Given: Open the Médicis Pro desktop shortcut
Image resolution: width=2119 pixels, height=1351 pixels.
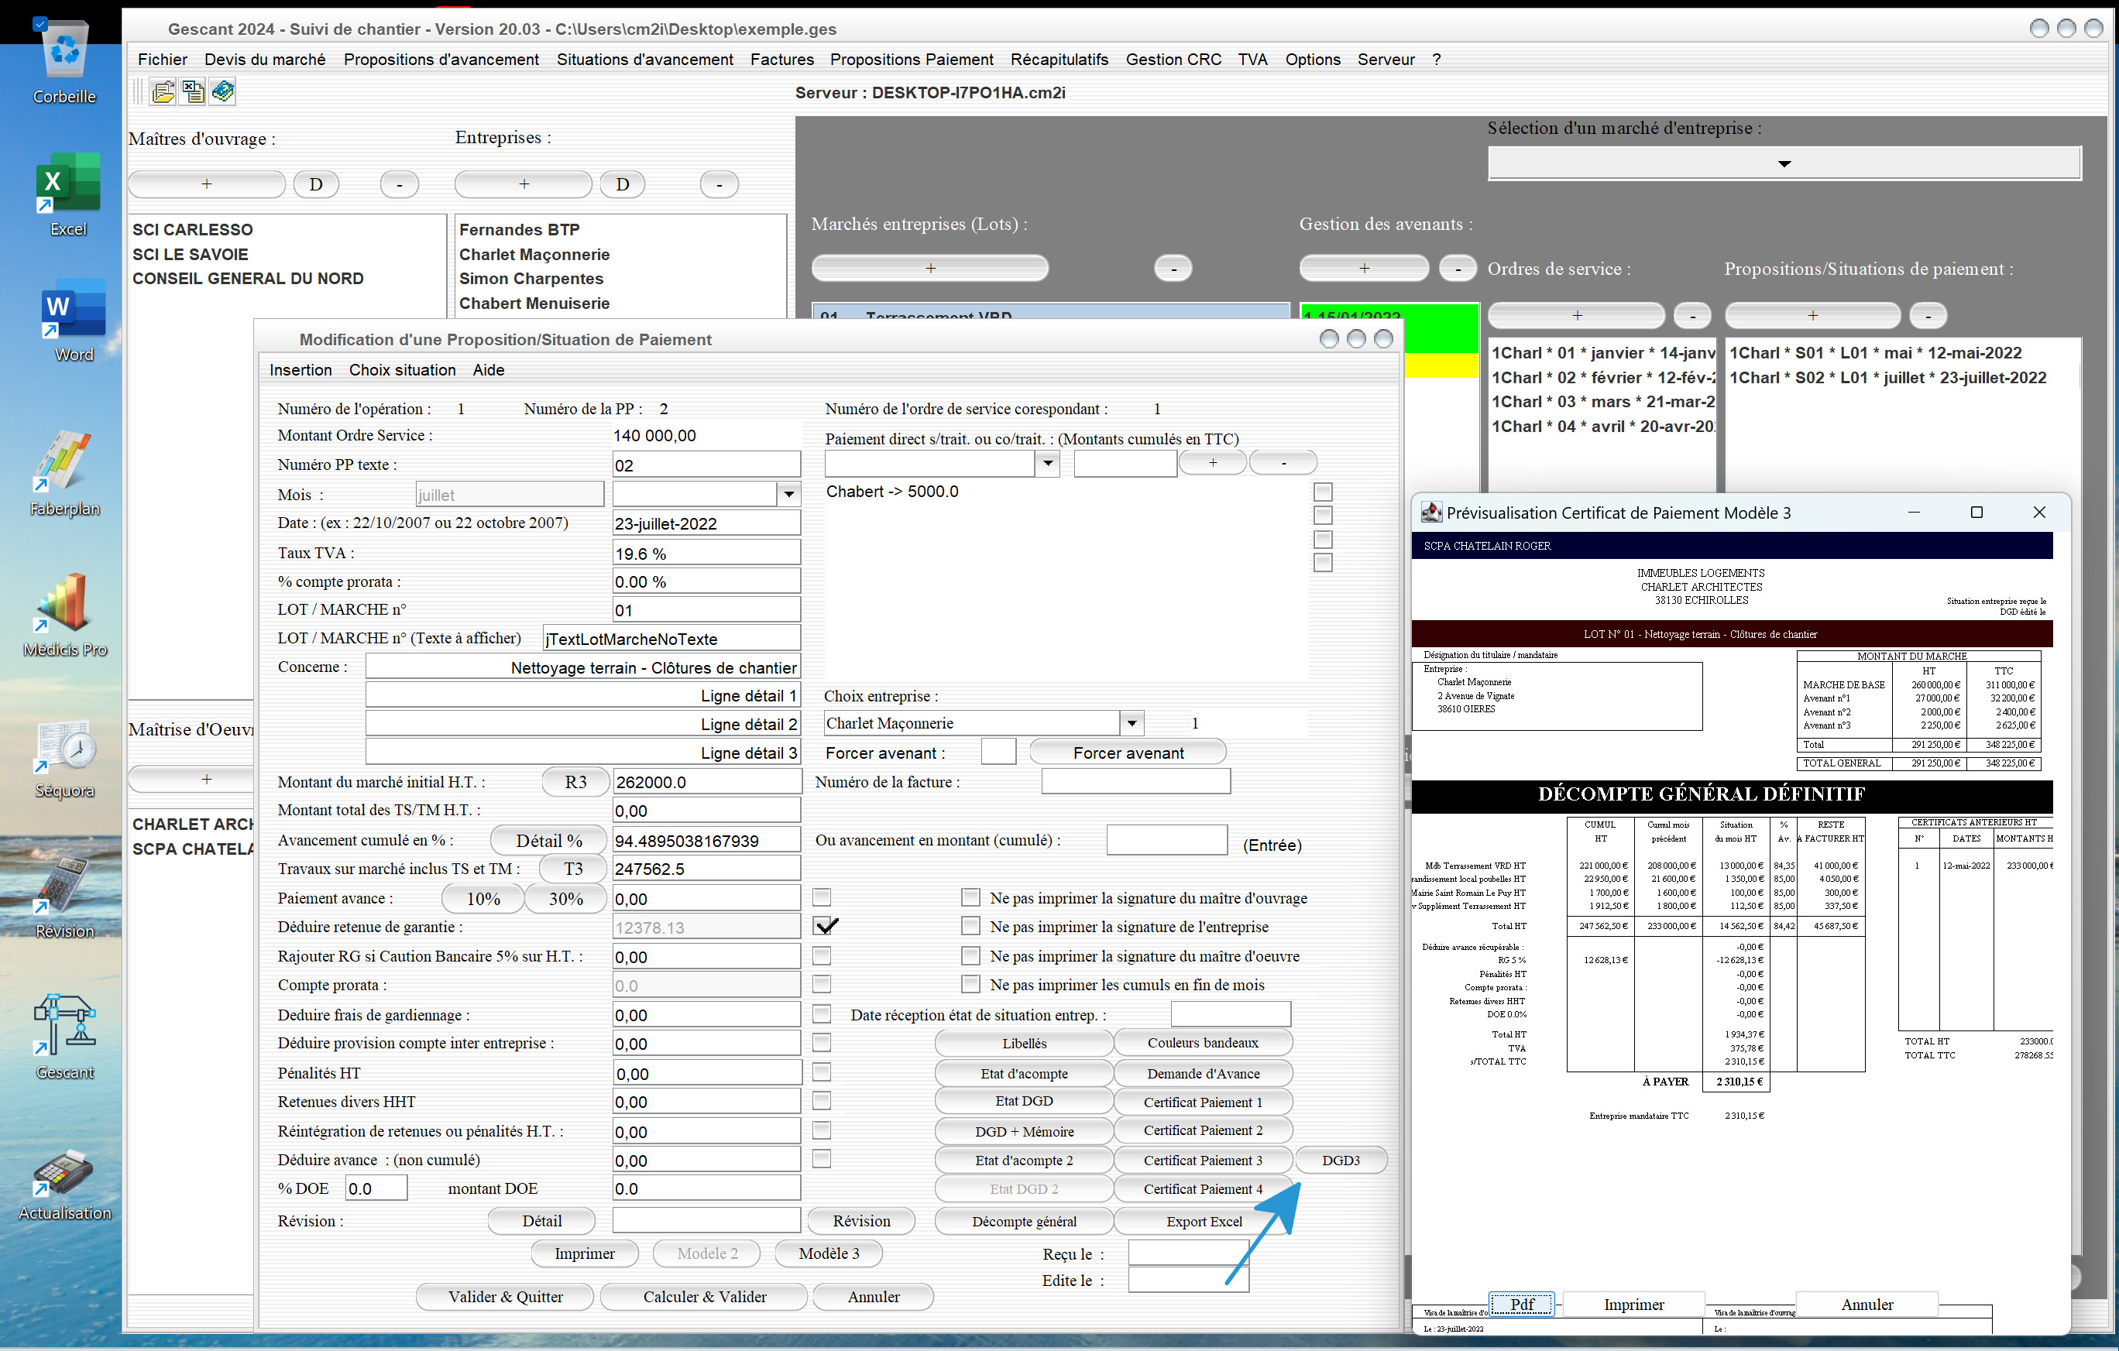Looking at the screenshot, I should point(64,614).
